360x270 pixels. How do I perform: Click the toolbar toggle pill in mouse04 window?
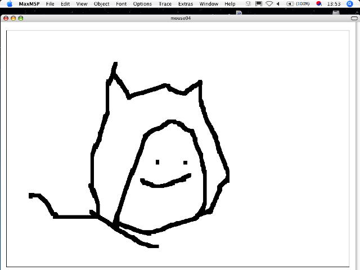point(354,19)
